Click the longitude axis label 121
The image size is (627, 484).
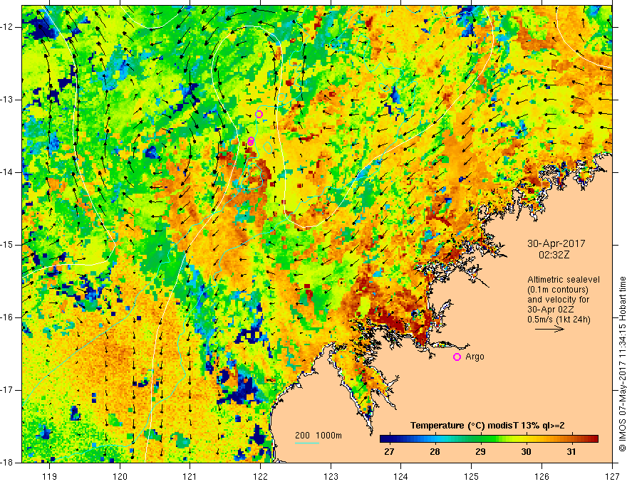(190, 476)
